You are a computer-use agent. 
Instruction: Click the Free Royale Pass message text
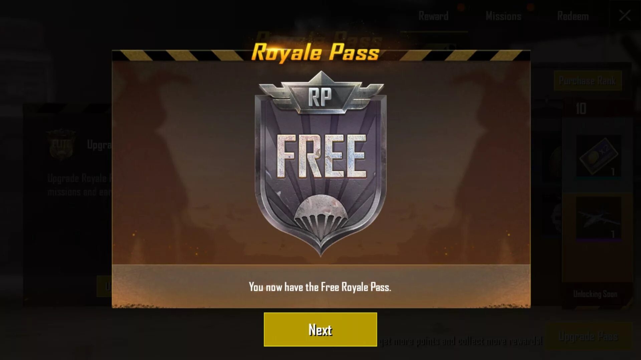[320, 287]
